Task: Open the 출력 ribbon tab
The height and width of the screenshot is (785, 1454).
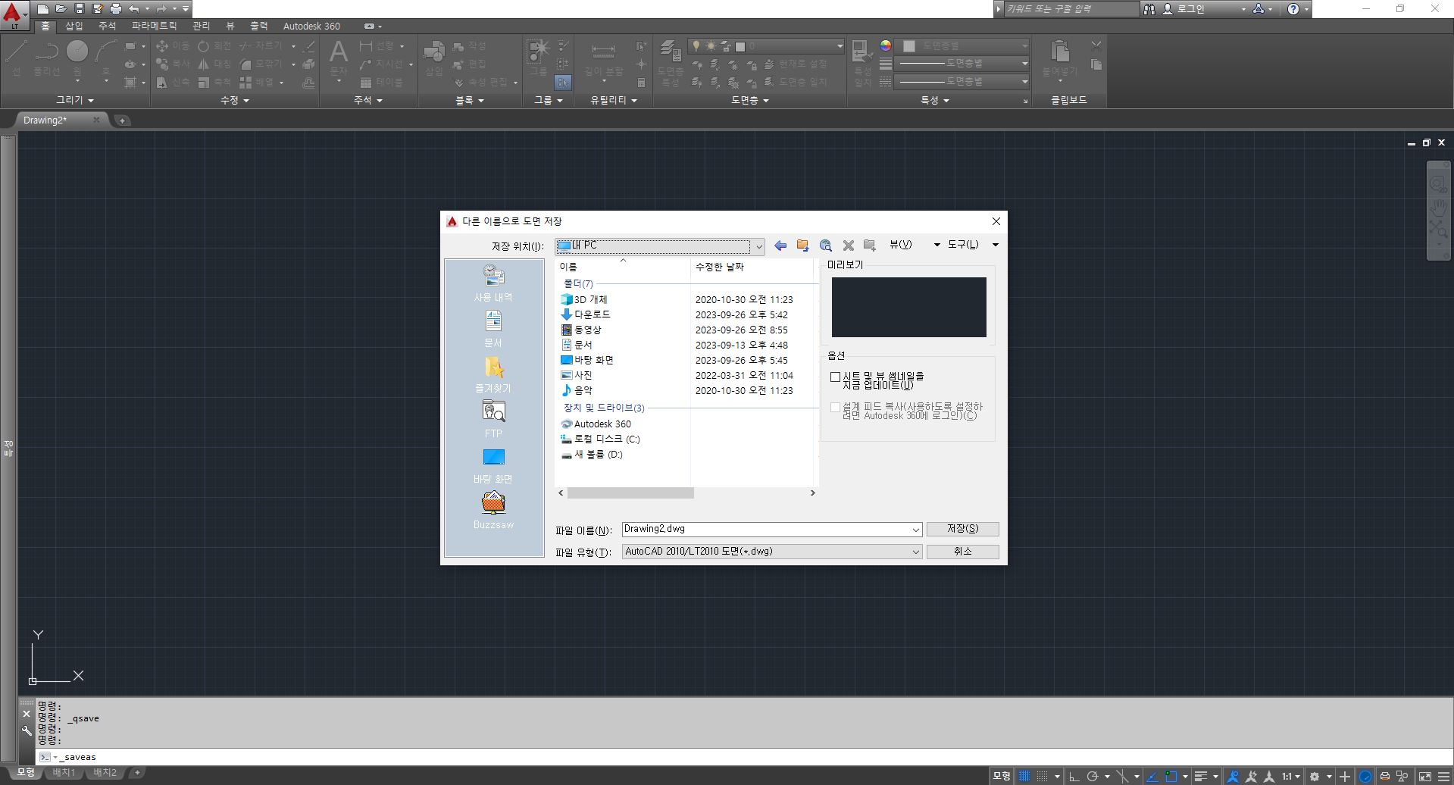Action: (258, 26)
